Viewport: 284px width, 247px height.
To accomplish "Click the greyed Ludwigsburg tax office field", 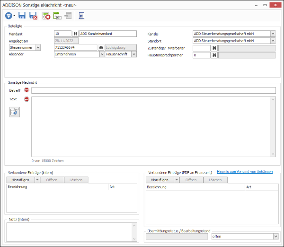I will point(121,47).
